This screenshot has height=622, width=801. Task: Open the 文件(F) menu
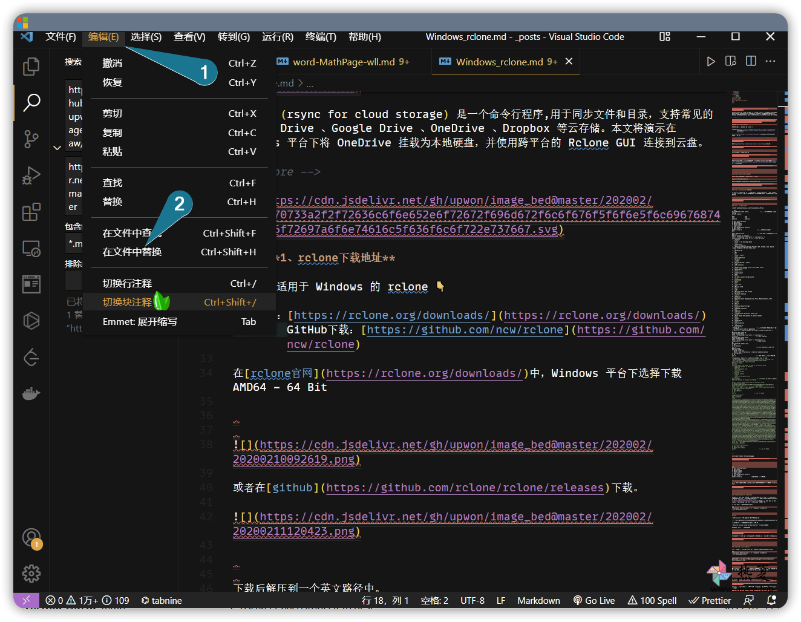point(61,37)
